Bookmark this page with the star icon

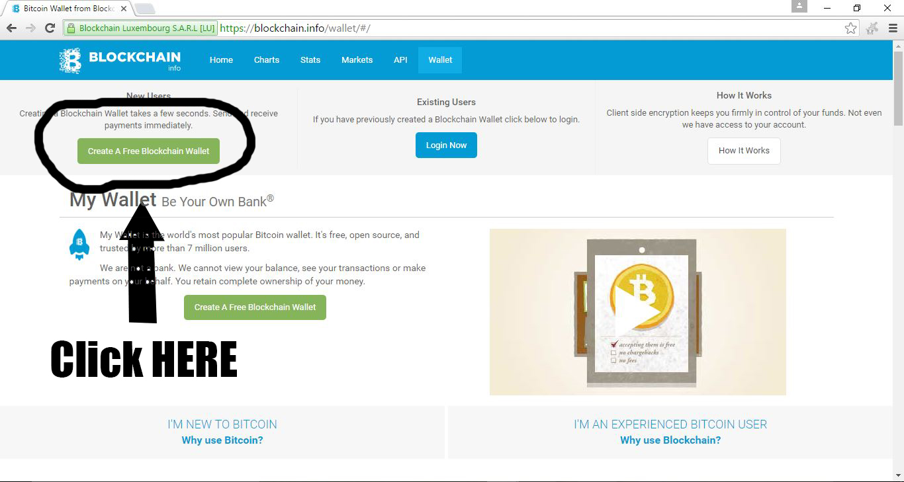click(x=851, y=28)
